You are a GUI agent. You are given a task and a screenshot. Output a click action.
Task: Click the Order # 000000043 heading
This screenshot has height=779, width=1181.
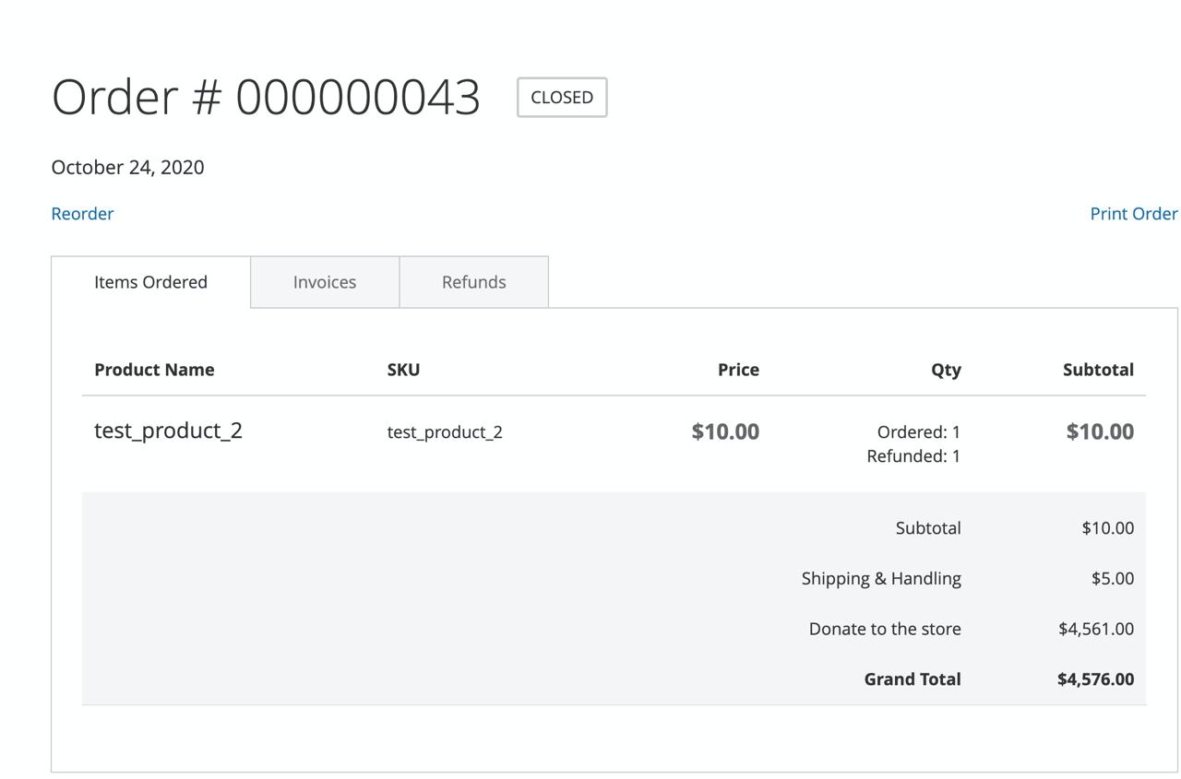click(266, 97)
